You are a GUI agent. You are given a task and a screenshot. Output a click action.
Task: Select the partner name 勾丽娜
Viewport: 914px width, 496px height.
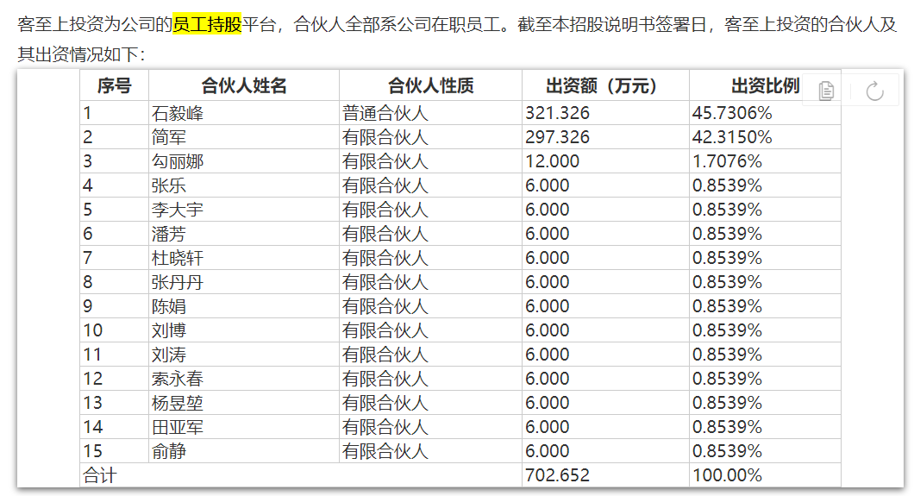pyautogui.click(x=178, y=161)
